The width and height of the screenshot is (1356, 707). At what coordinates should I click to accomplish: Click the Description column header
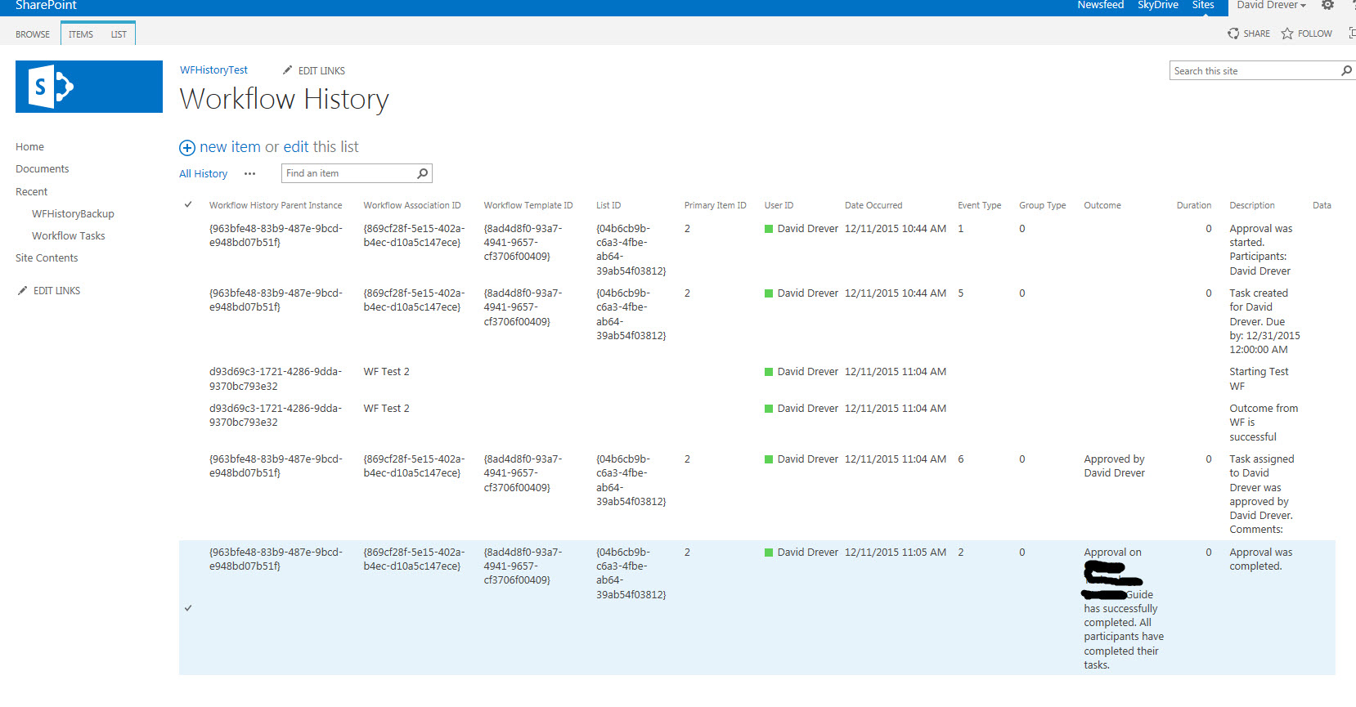pyautogui.click(x=1252, y=205)
